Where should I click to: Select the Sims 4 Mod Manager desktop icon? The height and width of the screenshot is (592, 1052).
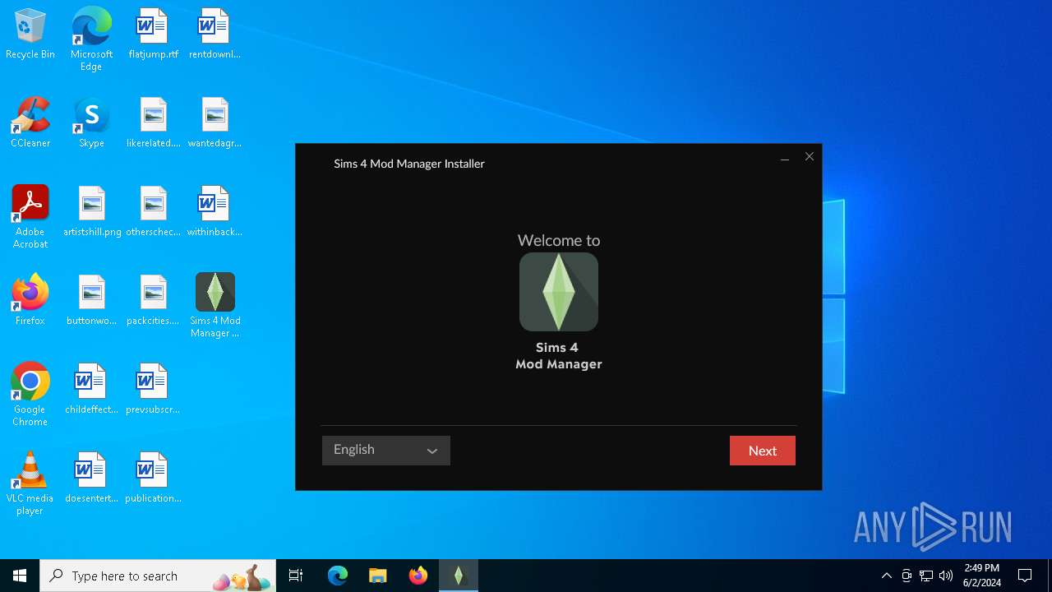click(x=215, y=306)
